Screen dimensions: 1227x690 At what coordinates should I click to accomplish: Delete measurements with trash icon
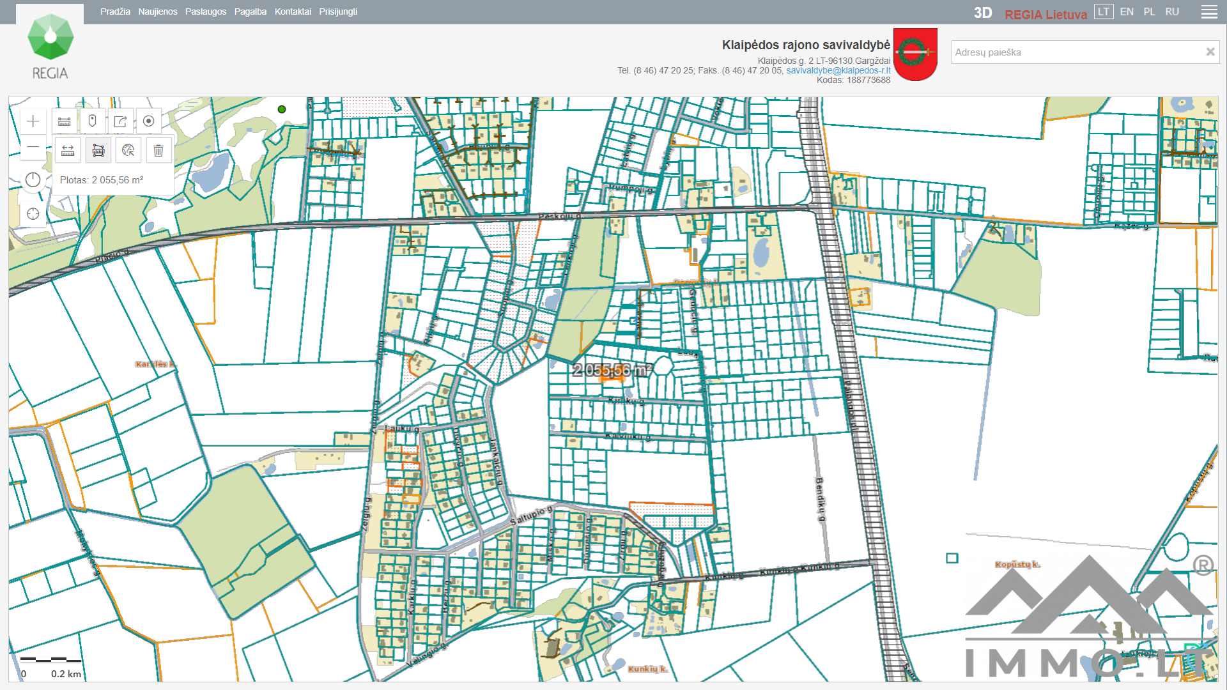tap(158, 151)
